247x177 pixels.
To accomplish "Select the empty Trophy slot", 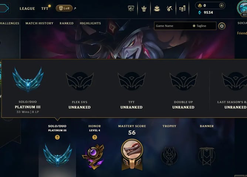I will click(x=169, y=156).
